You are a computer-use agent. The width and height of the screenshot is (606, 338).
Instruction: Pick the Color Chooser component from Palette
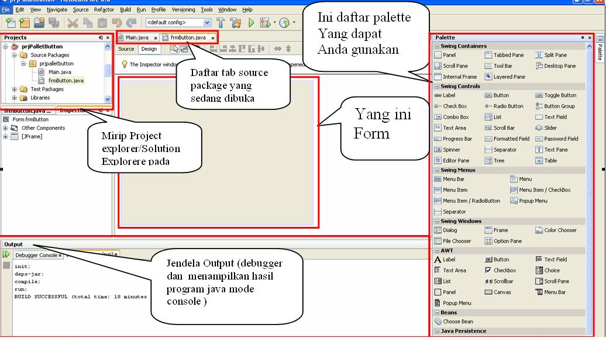556,230
